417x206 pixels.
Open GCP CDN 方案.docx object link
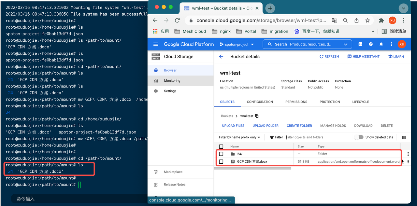click(x=252, y=161)
